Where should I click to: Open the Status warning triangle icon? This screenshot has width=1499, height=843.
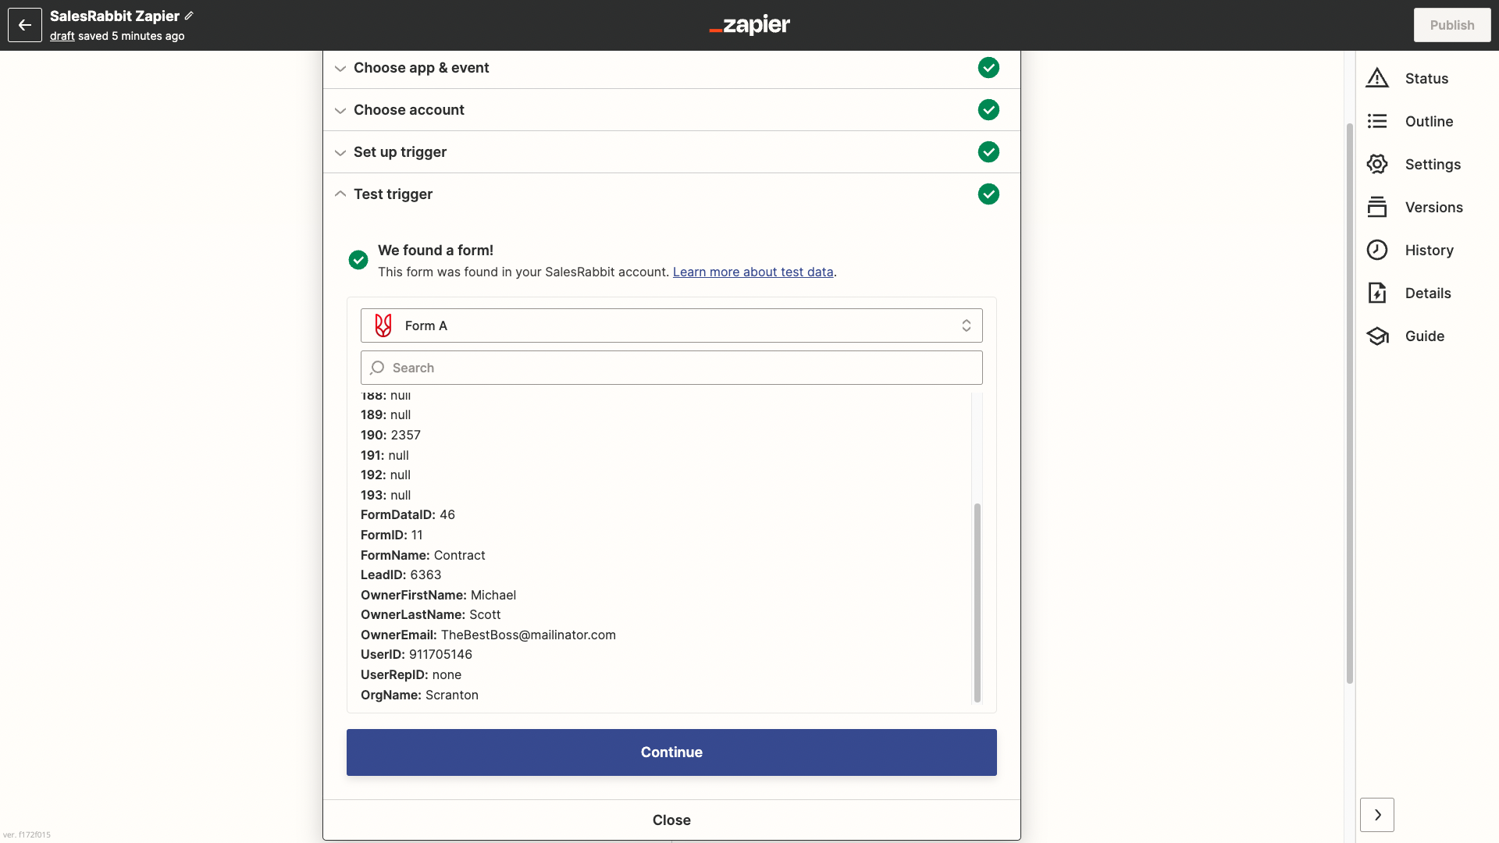pyautogui.click(x=1377, y=78)
